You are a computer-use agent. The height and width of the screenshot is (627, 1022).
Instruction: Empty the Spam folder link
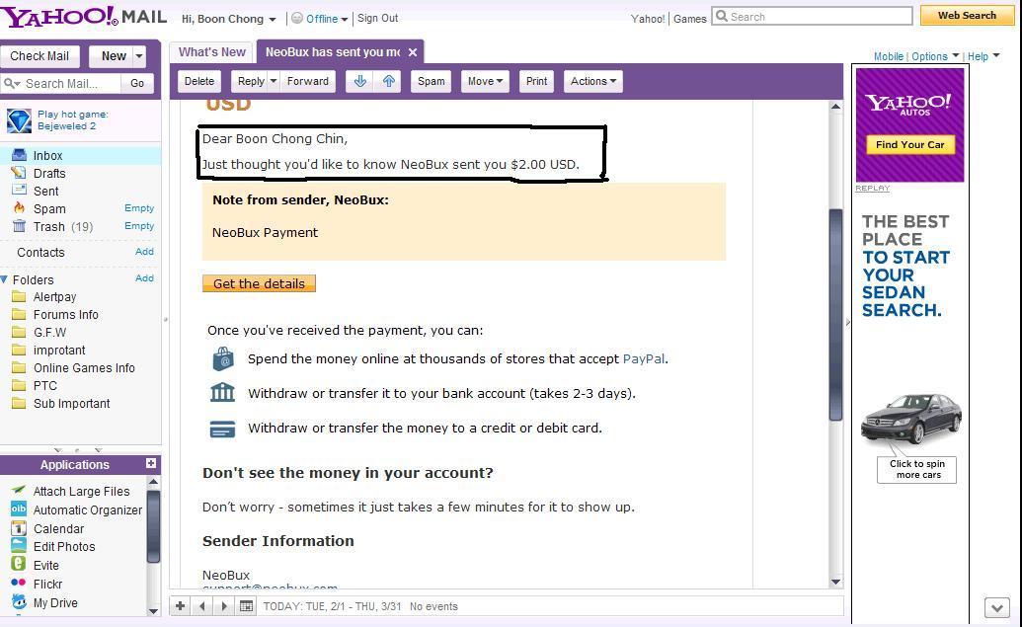tap(139, 208)
